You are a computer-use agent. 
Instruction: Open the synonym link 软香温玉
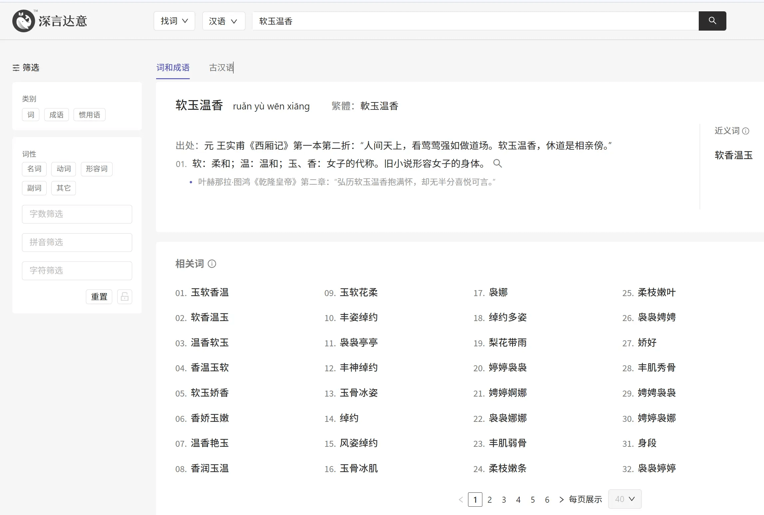(x=733, y=155)
